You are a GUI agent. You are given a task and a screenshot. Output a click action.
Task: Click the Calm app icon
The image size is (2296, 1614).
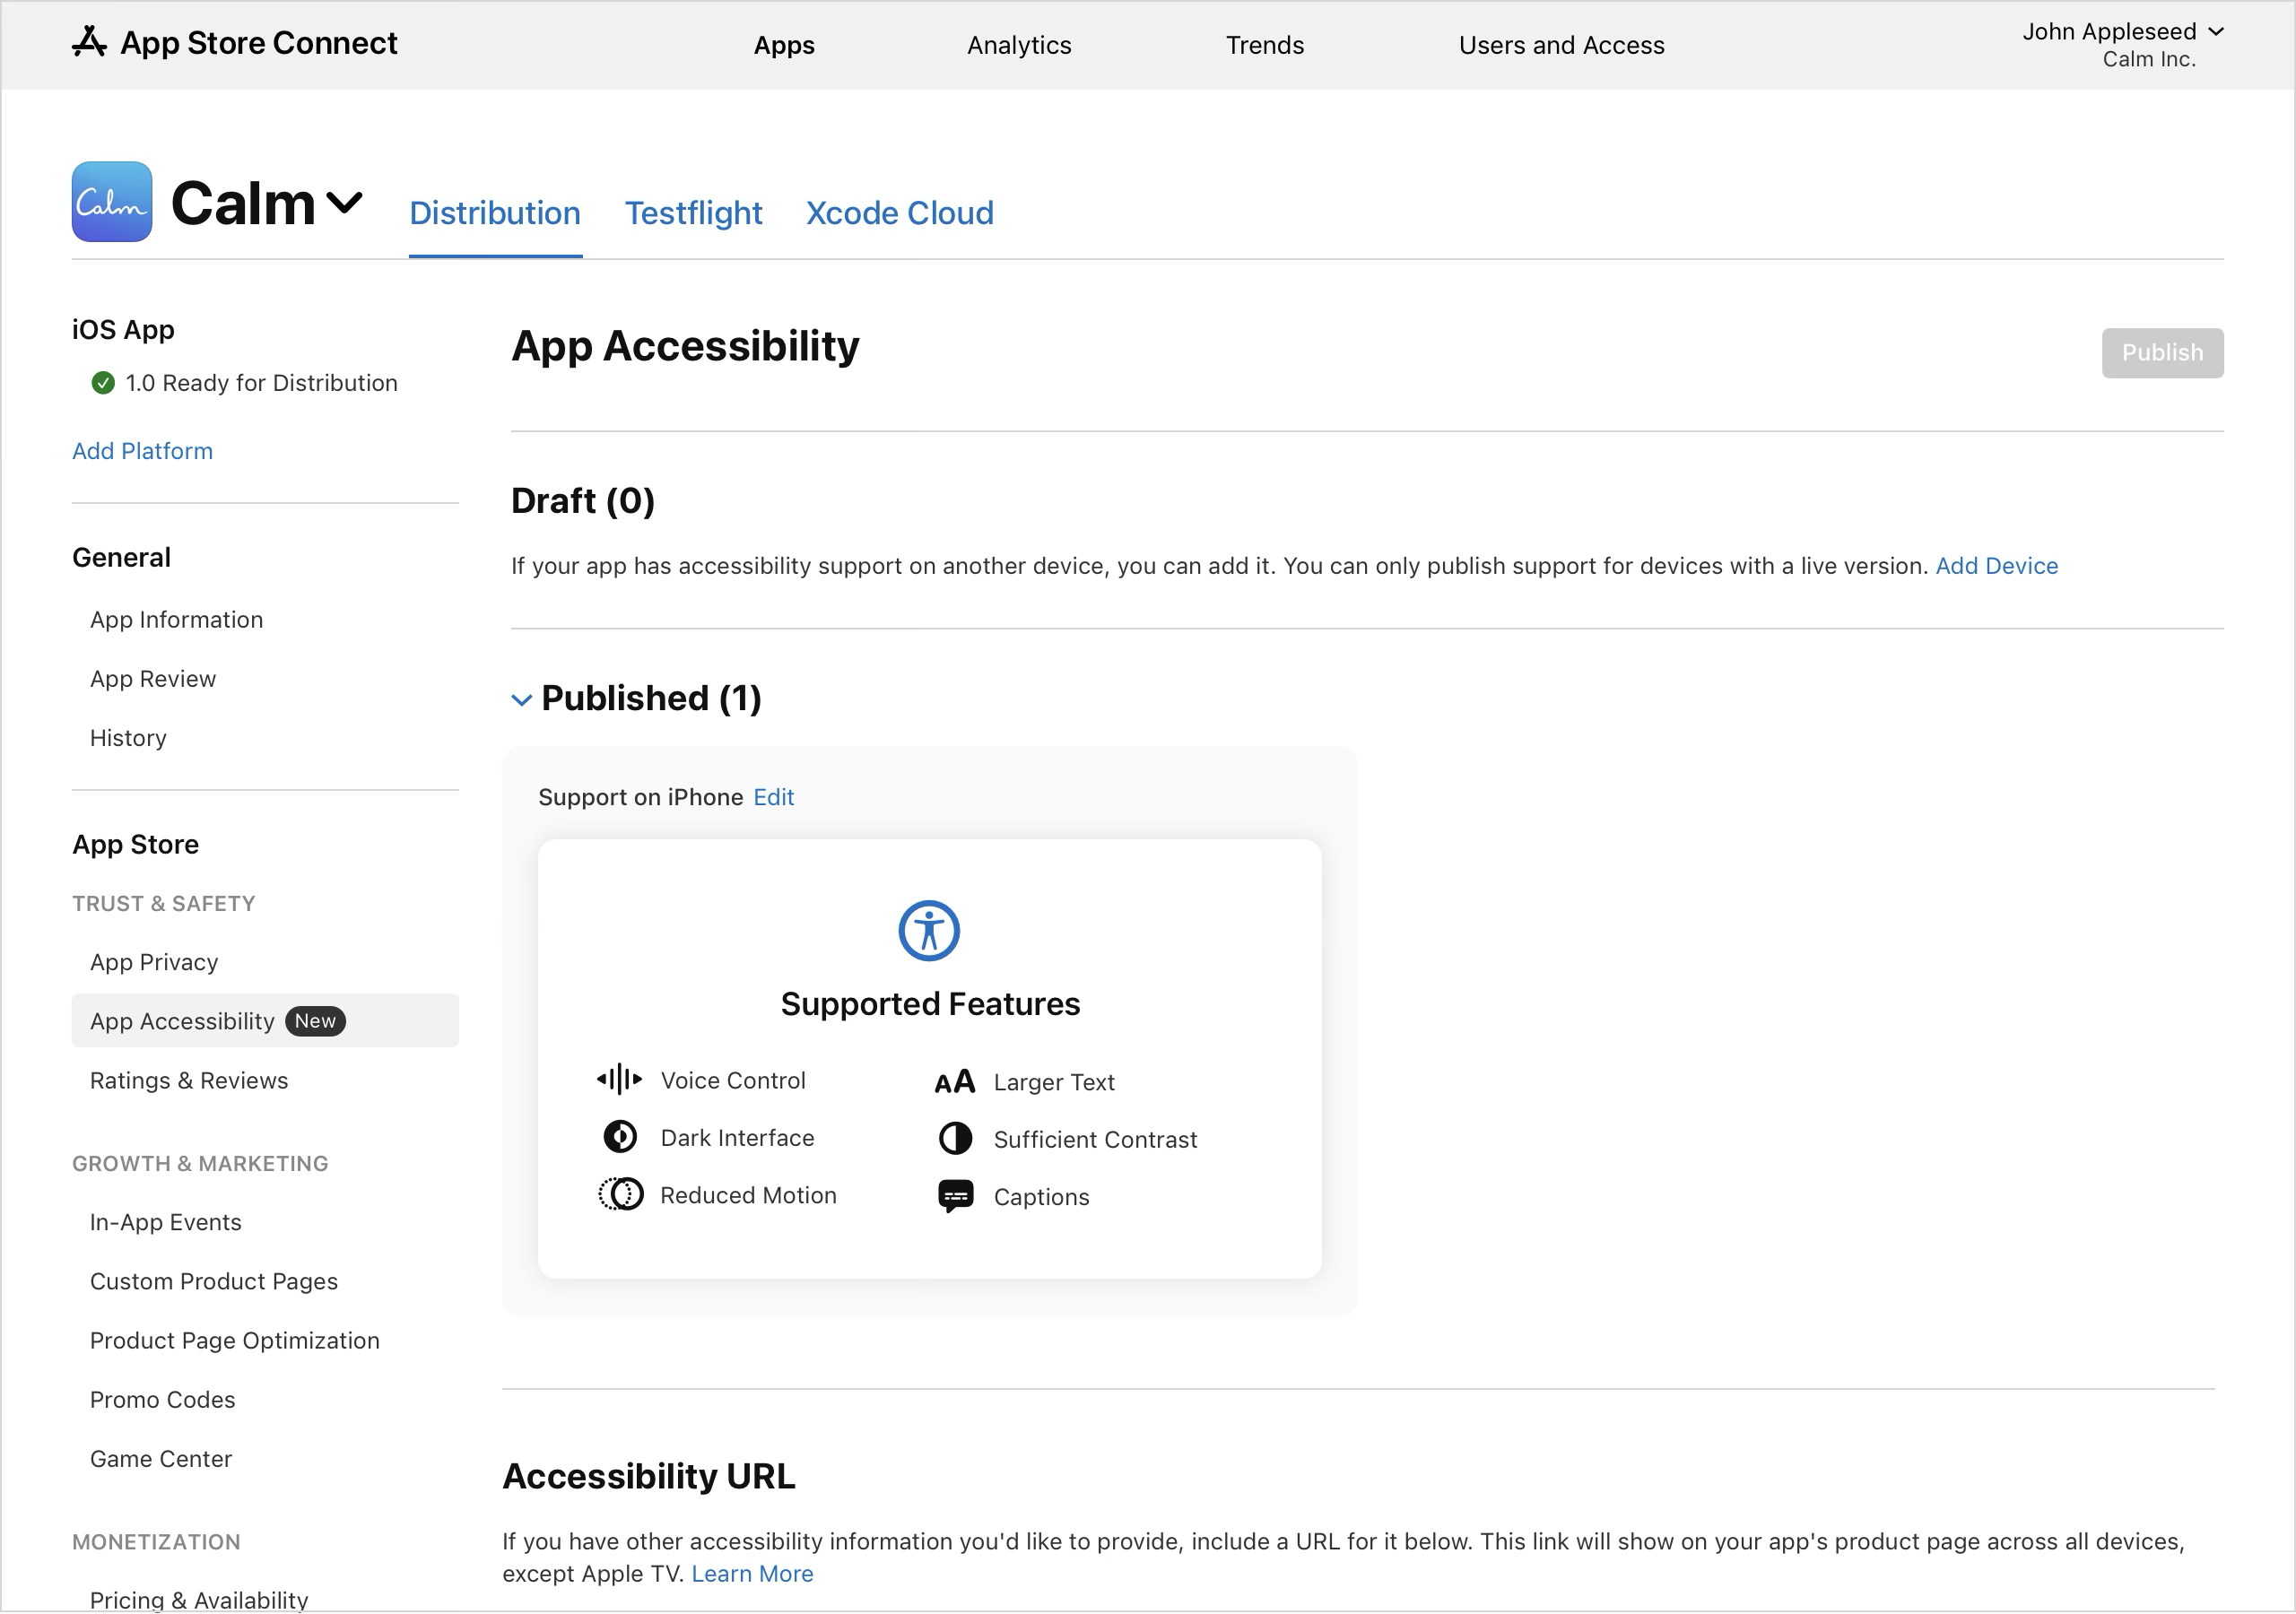111,201
